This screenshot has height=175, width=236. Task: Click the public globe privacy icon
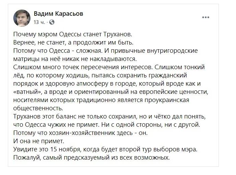point(52,22)
